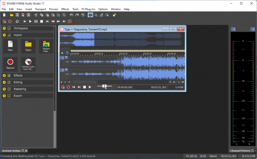Select the Event tool in the toolbar
The width and height of the screenshot is (257, 159).
(107, 15)
